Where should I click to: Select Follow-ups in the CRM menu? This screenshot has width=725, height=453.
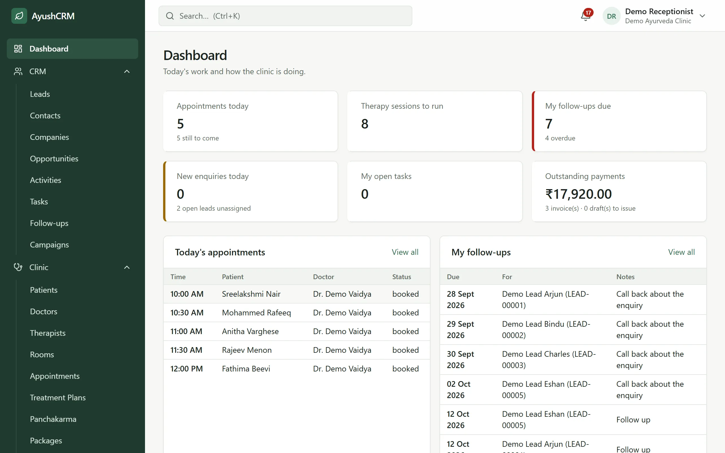coord(49,223)
